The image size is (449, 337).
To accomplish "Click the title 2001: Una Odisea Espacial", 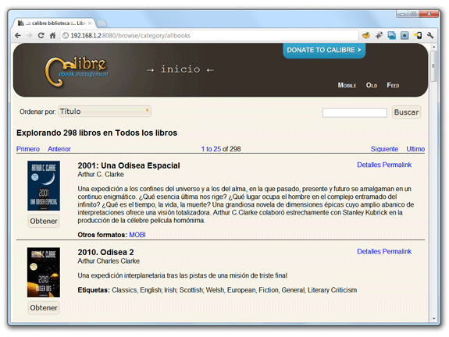I will tap(129, 165).
